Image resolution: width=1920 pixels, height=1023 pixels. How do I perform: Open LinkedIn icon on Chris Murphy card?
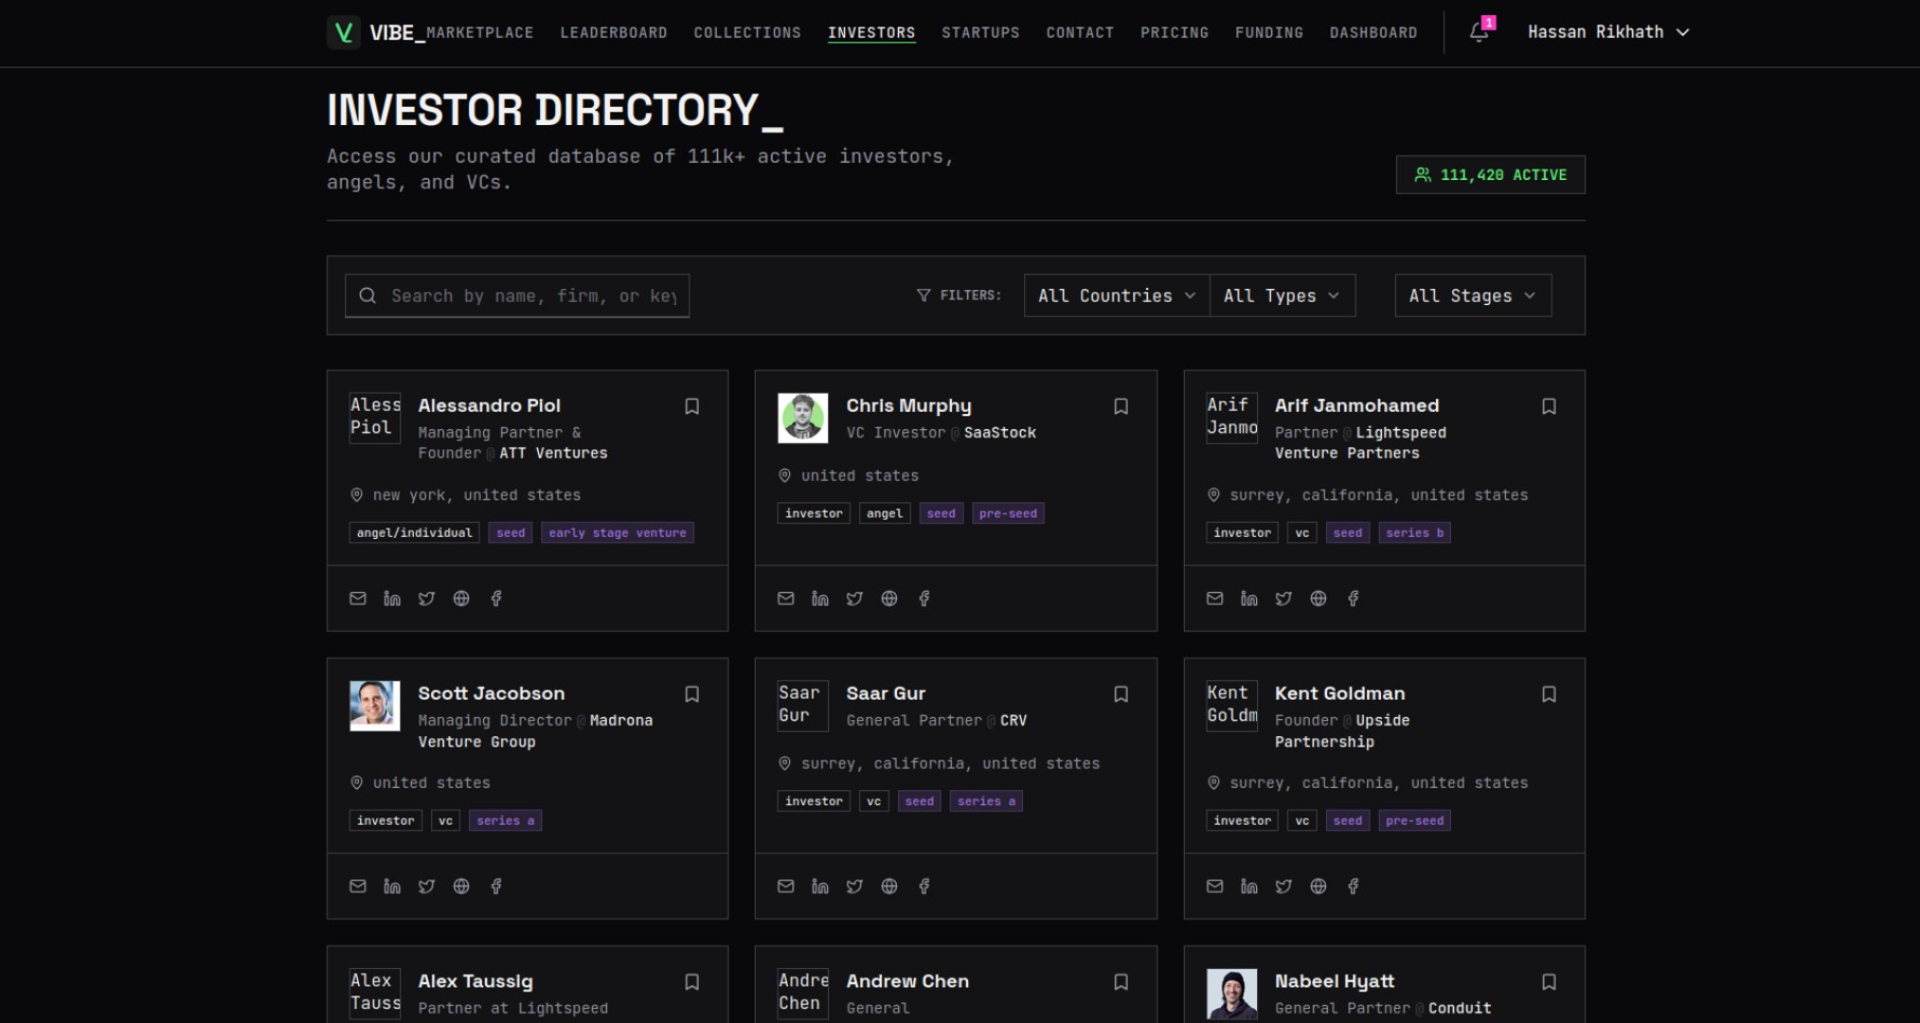[x=819, y=599]
